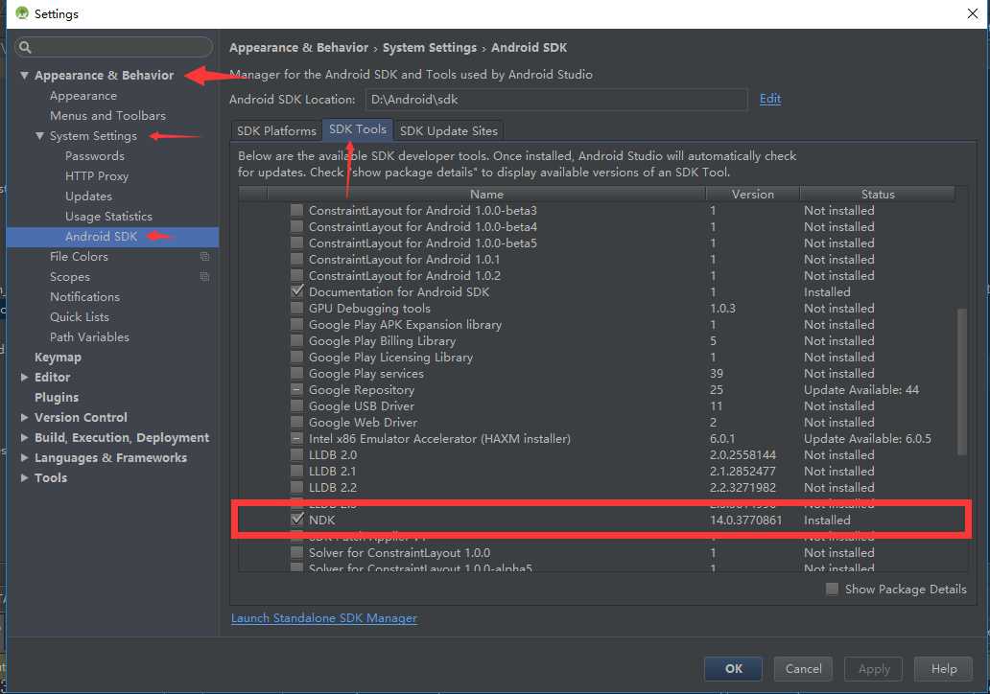The height and width of the screenshot is (694, 990).
Task: Select Quick Lists
Action: pyautogui.click(x=80, y=317)
